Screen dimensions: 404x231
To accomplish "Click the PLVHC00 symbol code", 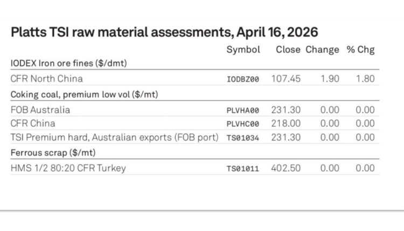I will 243,124.
